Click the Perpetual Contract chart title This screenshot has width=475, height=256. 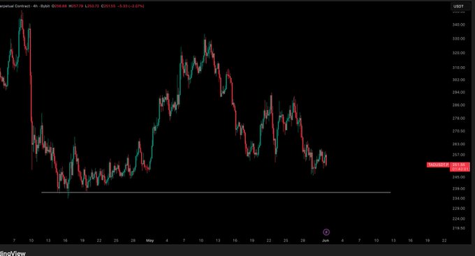[x=15, y=6]
